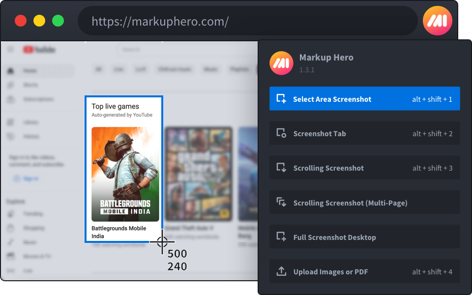Click the YouTube search field

tap(187, 49)
